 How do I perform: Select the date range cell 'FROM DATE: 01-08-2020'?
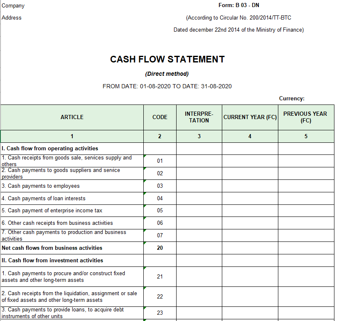click(x=167, y=87)
